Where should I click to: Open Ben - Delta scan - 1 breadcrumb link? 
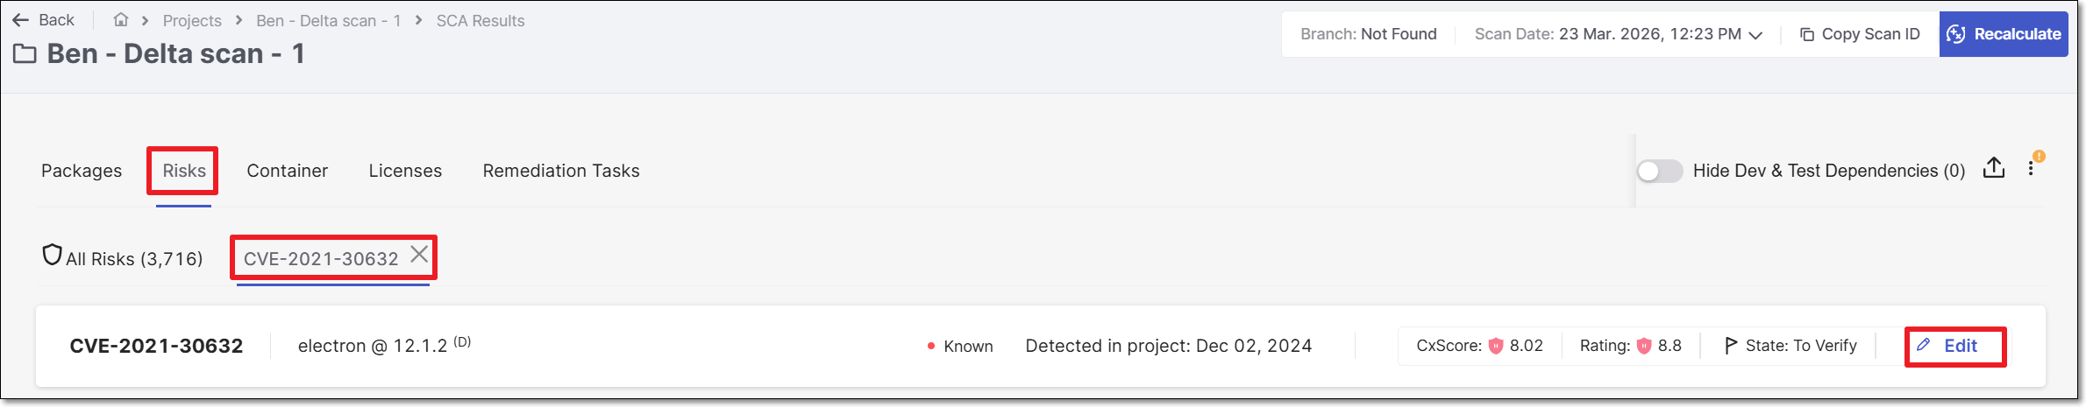pyautogui.click(x=329, y=21)
